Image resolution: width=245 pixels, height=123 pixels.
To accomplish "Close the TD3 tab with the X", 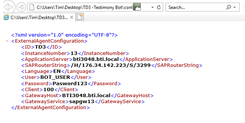I will [x=71, y=17].
